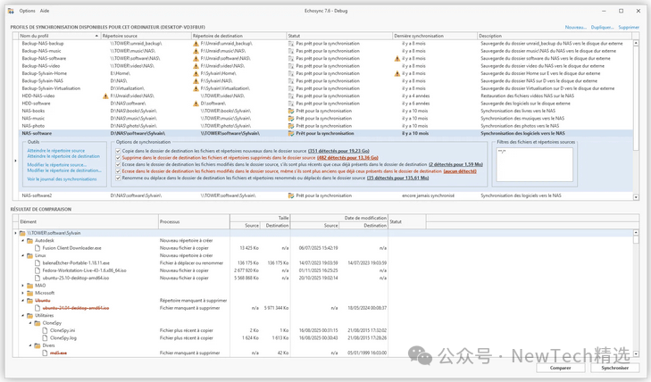Click the Echosync app icon in title bar

(x=11, y=11)
